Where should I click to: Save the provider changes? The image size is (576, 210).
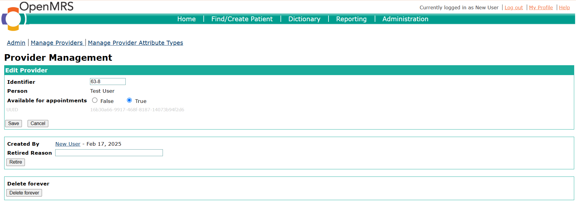point(13,123)
